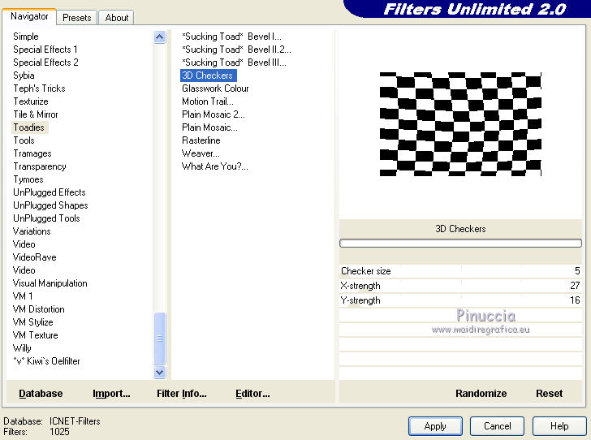The width and height of the screenshot is (591, 440).
Task: Select VM Stylize category
Action: [x=32, y=322]
